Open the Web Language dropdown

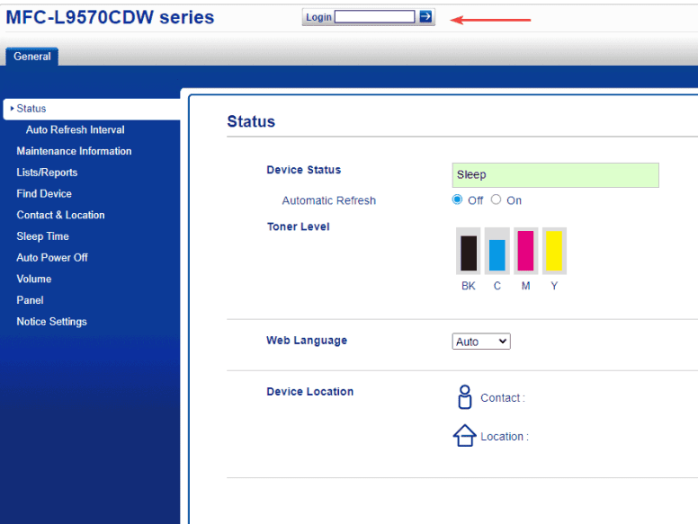480,342
